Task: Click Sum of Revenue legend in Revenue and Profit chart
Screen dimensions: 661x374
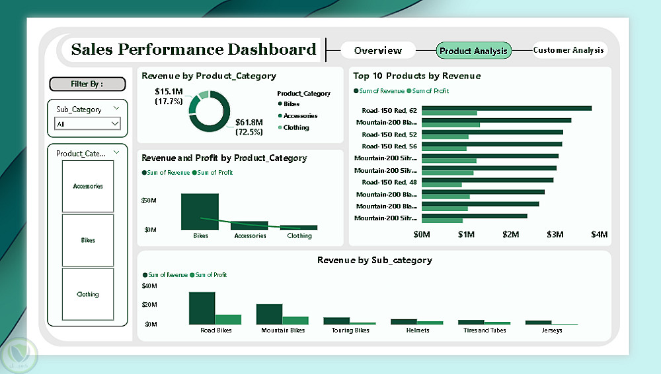Action: tap(166, 172)
